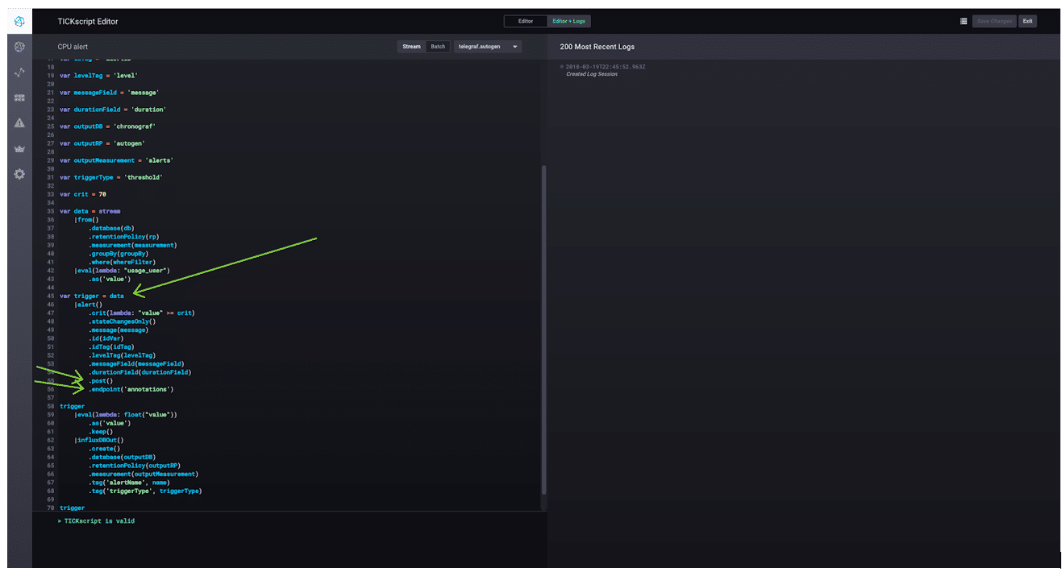Click the Created Log Session log entry

tap(592, 74)
